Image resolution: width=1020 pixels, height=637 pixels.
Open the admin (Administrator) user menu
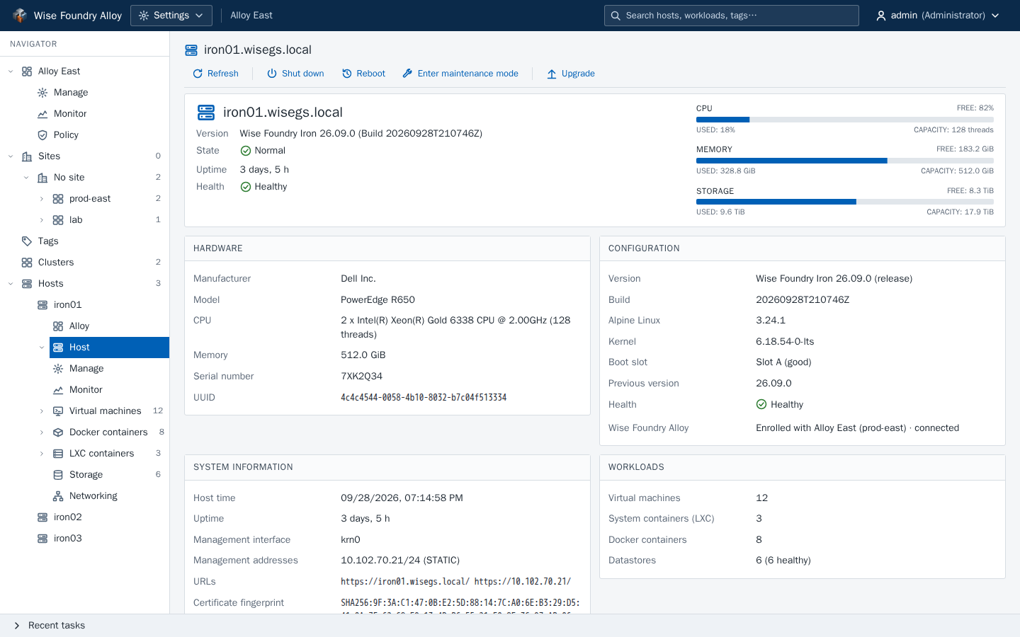coord(938,16)
